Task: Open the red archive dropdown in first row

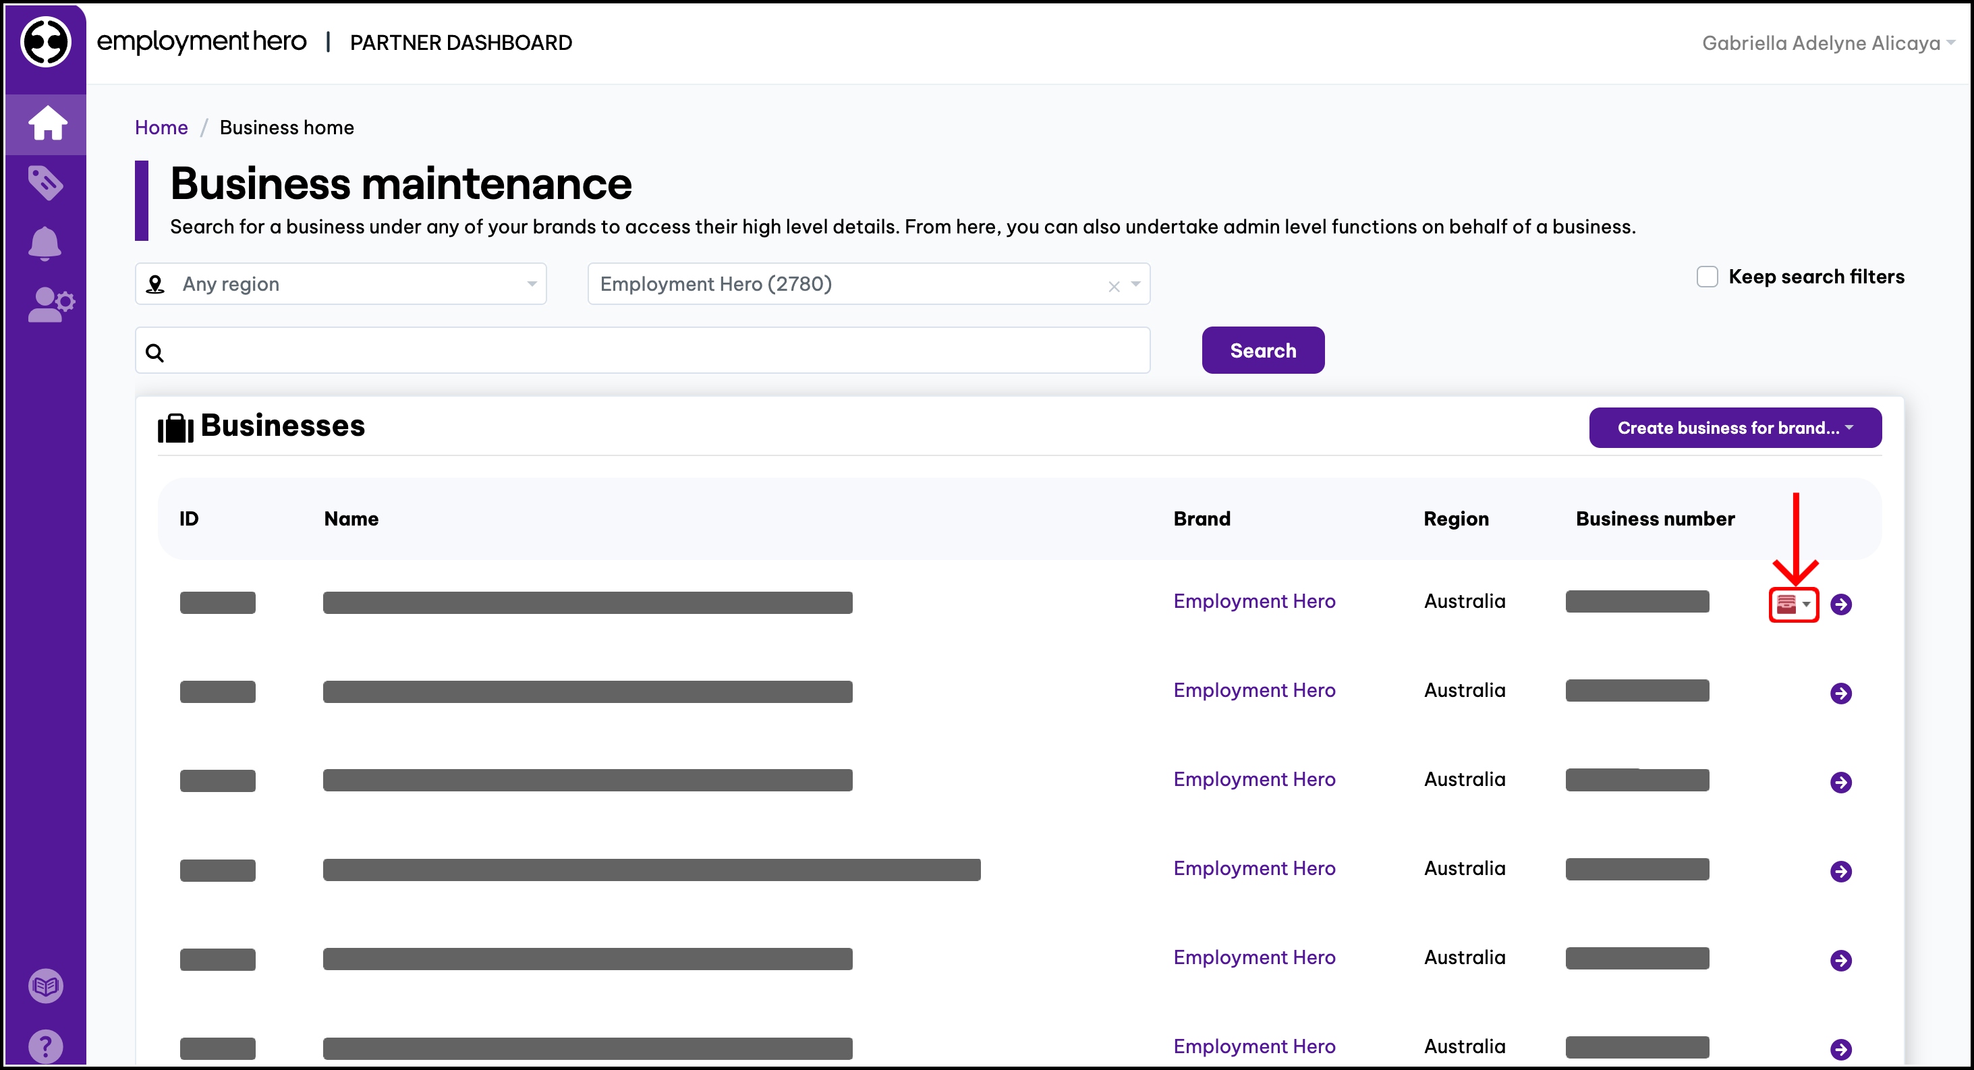Action: point(1793,604)
